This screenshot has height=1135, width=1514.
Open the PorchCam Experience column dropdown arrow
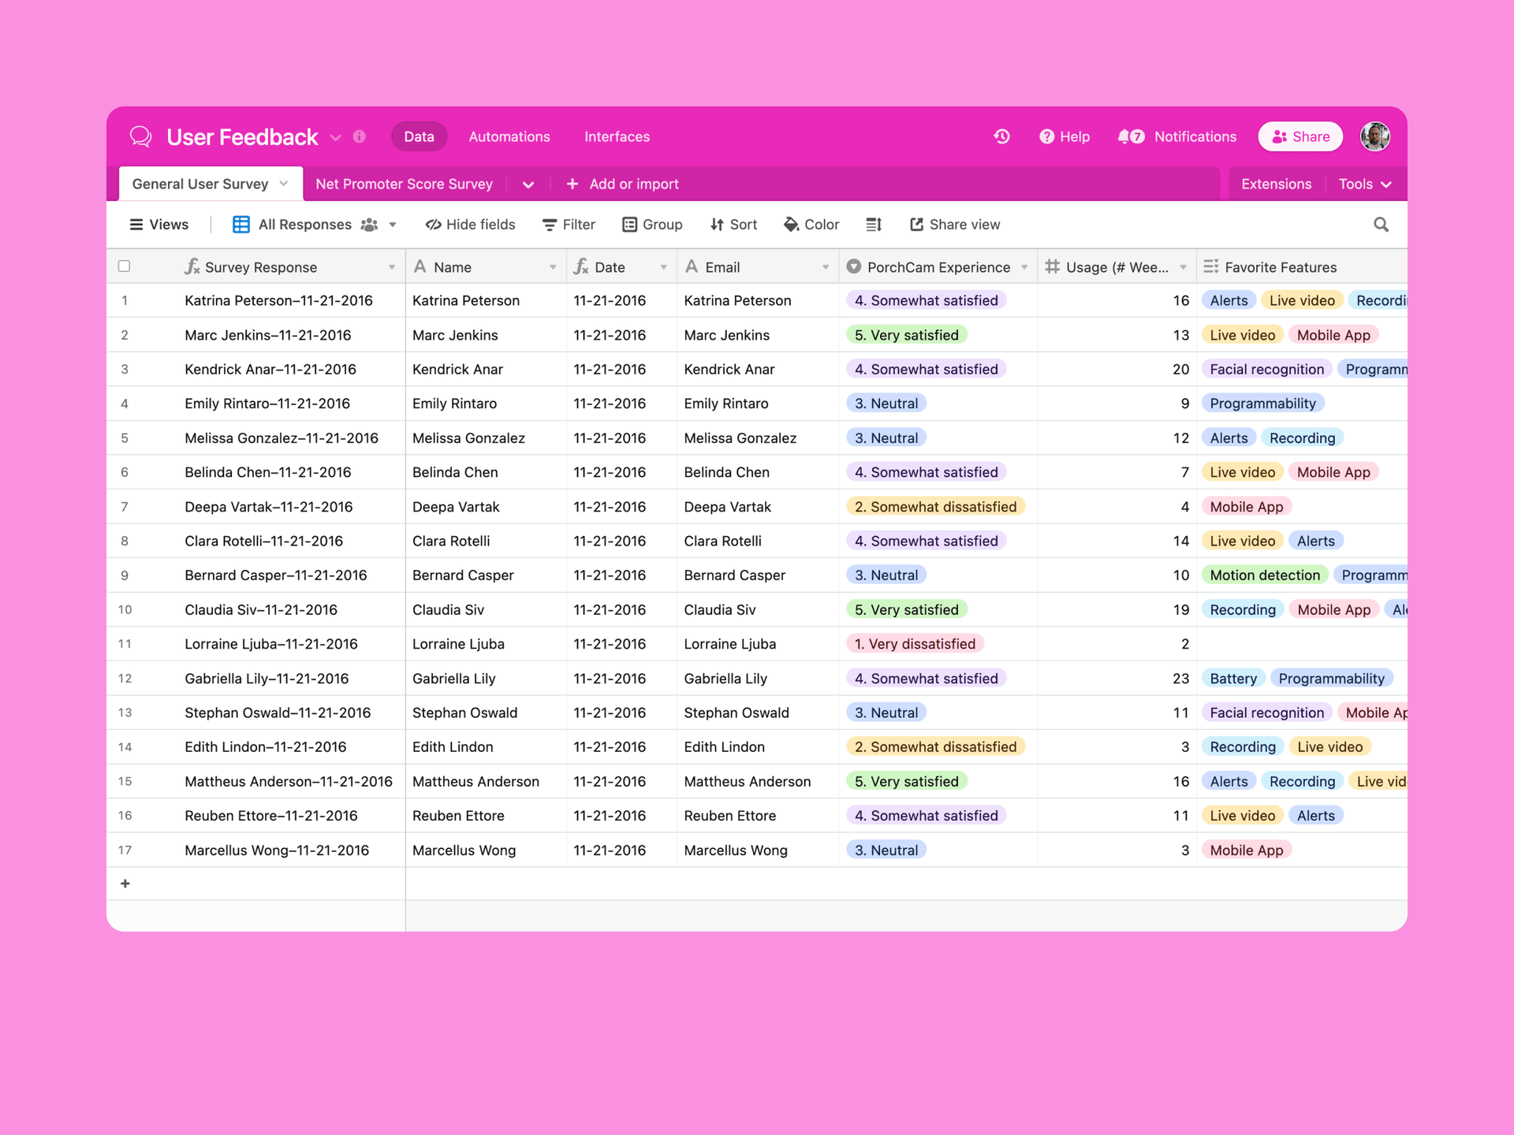click(x=1024, y=267)
